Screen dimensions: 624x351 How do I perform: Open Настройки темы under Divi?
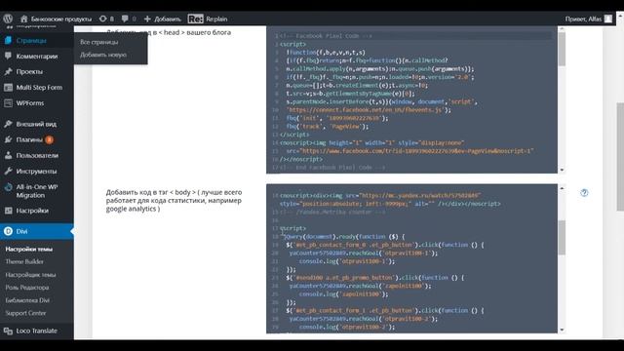point(28,250)
